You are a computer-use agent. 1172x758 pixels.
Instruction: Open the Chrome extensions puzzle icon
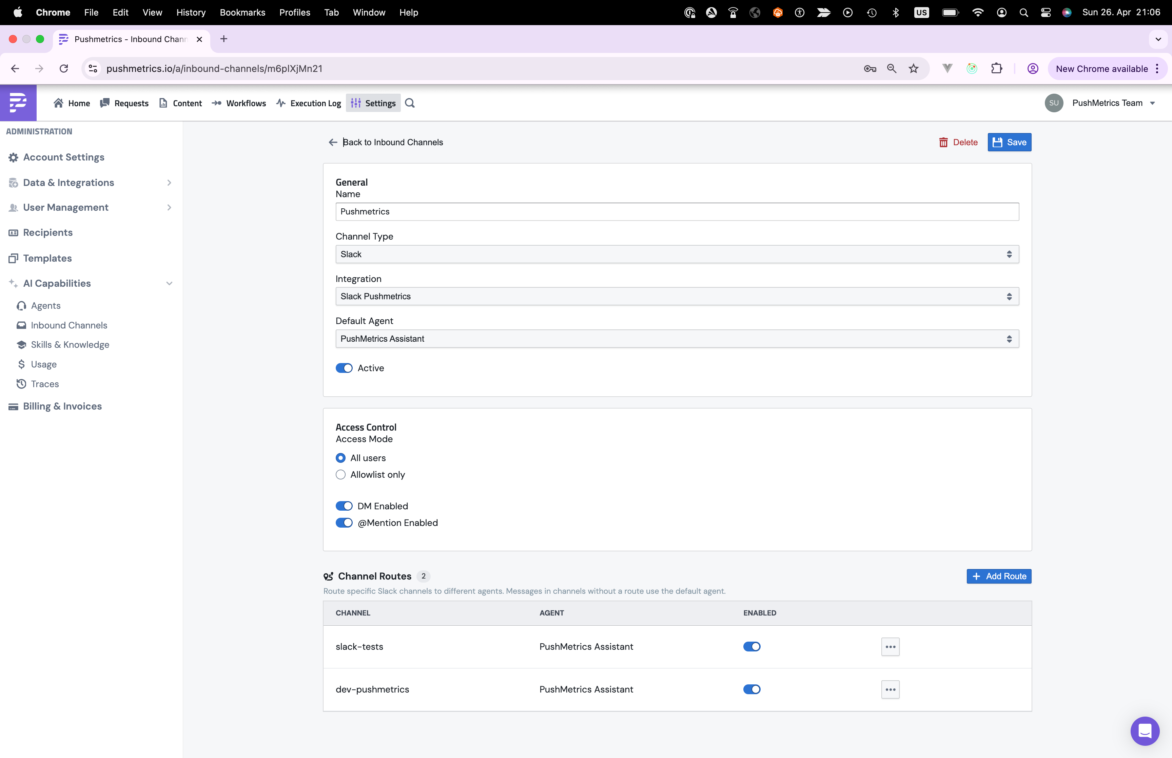point(996,69)
